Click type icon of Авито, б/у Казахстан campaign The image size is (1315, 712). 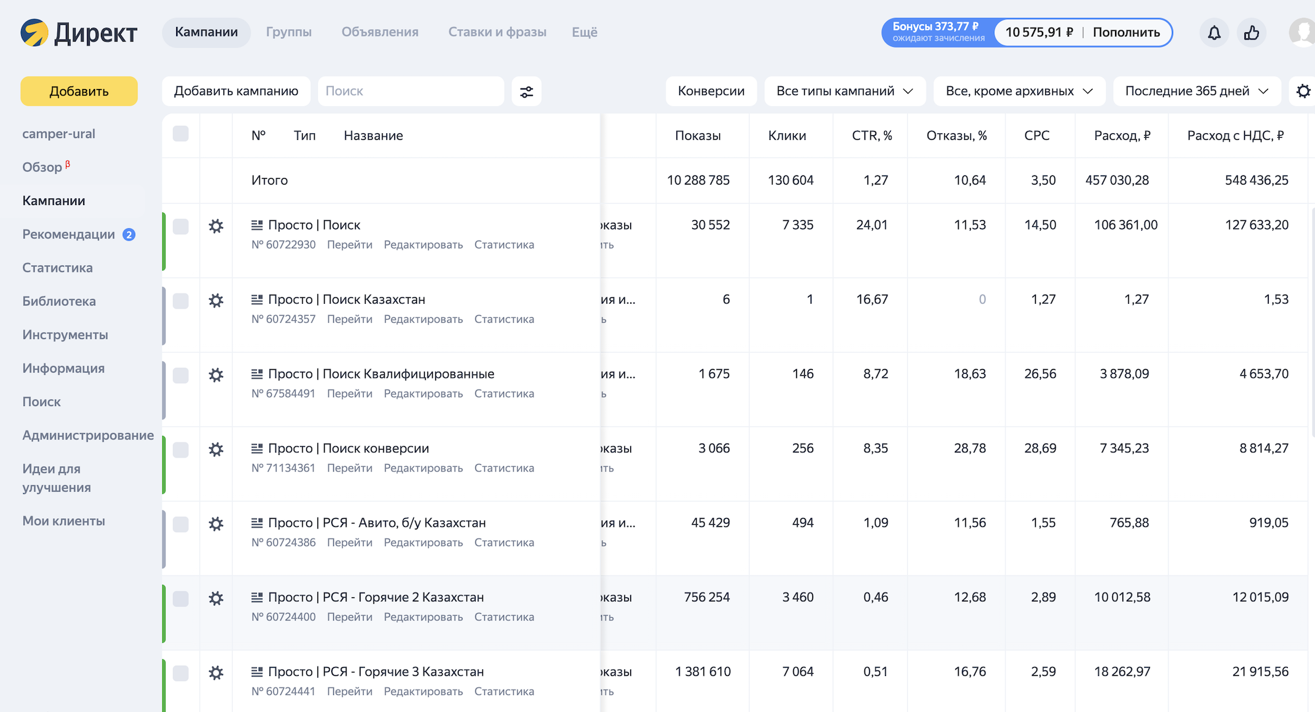tap(257, 523)
